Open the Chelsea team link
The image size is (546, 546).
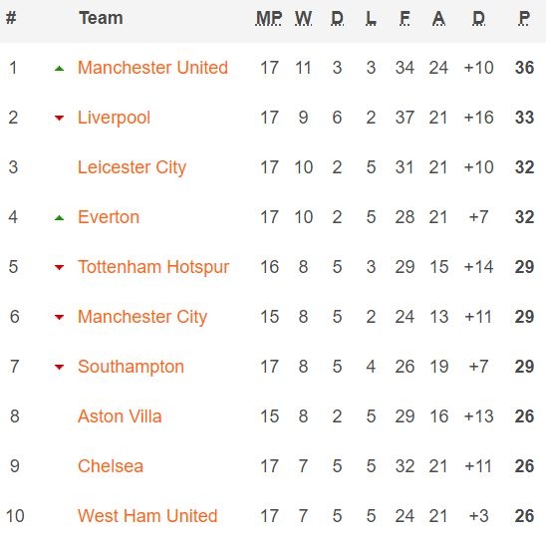click(111, 466)
